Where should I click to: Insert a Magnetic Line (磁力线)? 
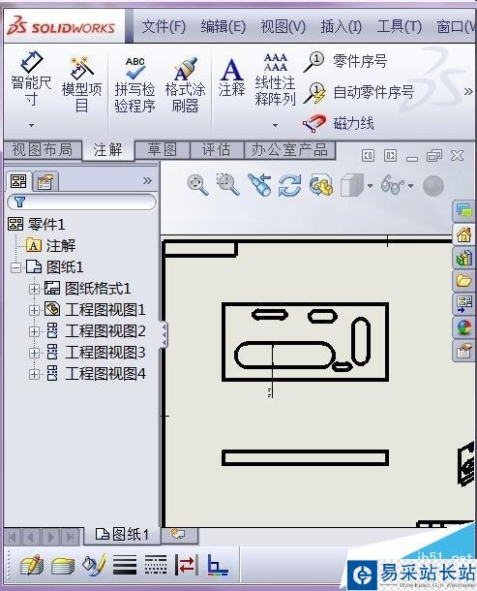339,123
